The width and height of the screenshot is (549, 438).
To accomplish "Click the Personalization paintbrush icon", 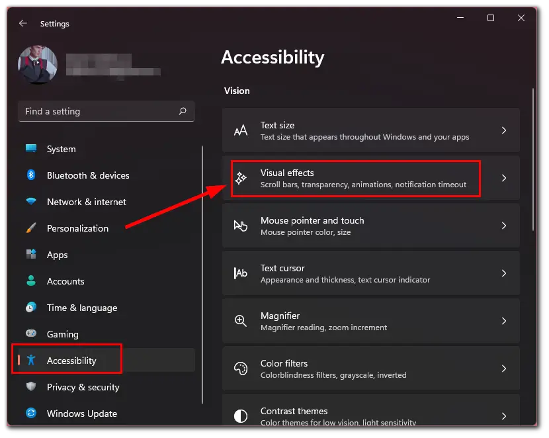I will click(31, 228).
